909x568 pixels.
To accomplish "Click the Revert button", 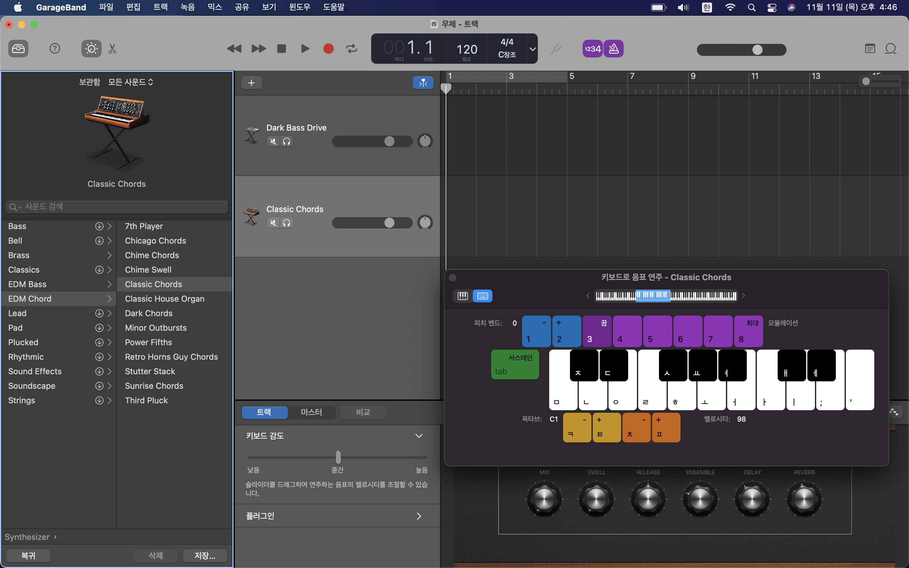I will (x=28, y=556).
